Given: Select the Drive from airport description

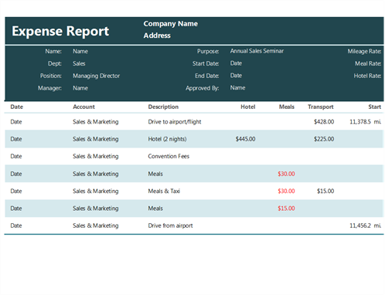Looking at the screenshot, I should pos(170,225).
